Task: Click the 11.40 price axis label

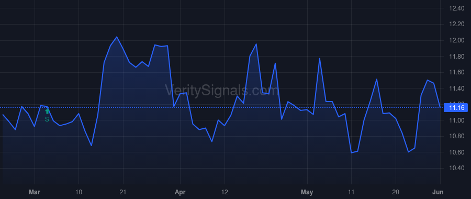Action: click(x=456, y=89)
